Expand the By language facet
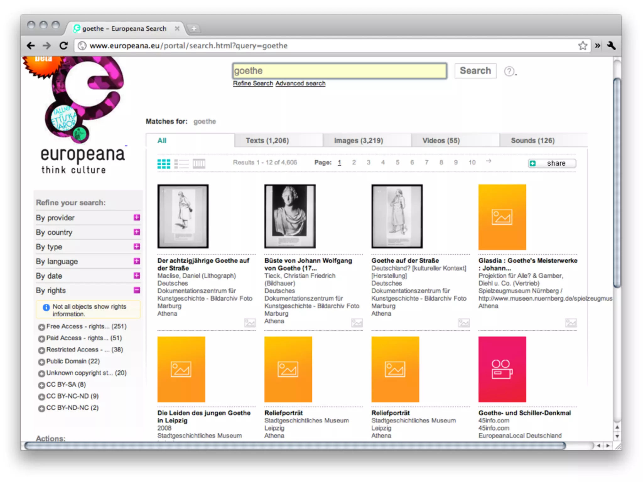The image size is (643, 482). 137,261
